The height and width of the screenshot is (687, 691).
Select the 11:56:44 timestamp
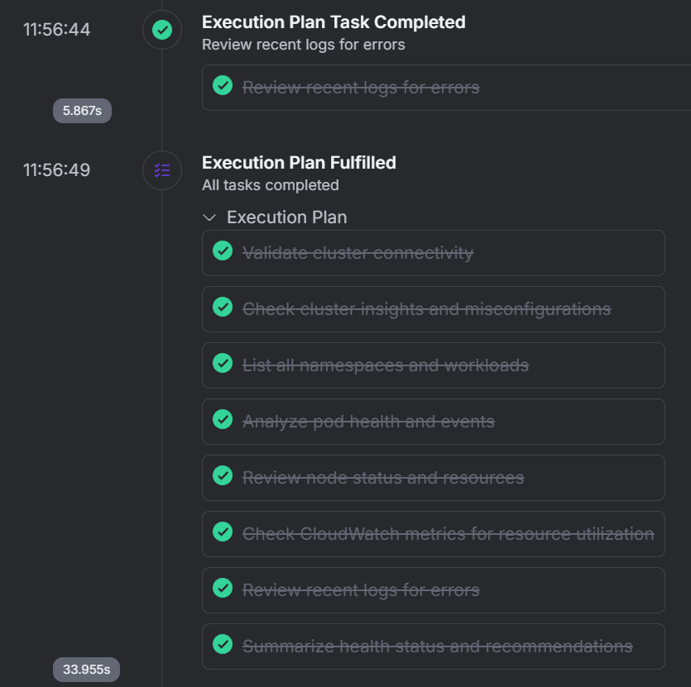pyautogui.click(x=55, y=29)
